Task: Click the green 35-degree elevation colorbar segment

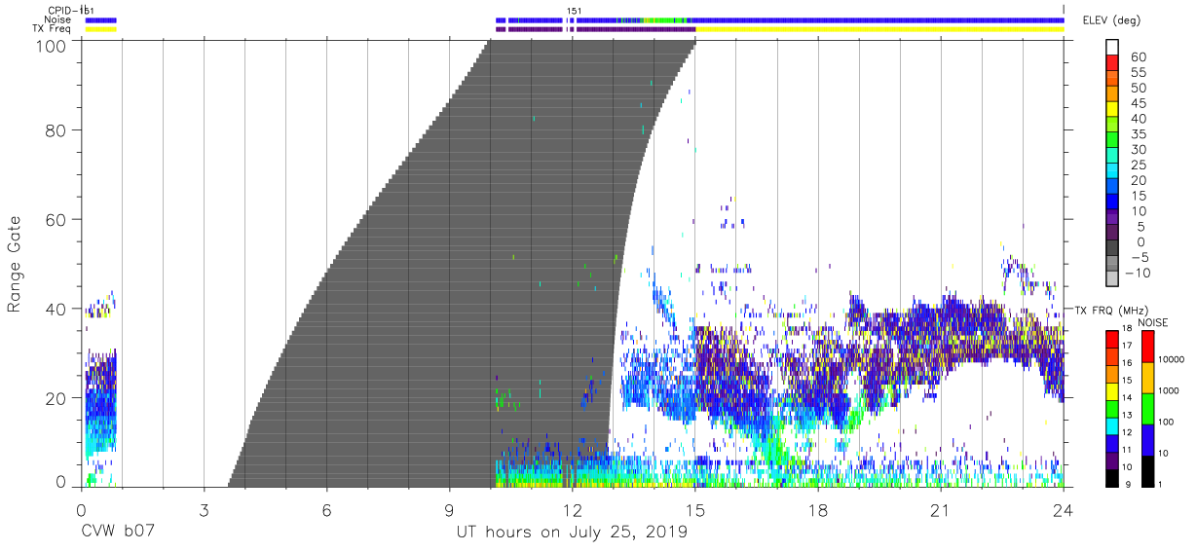Action: pyautogui.click(x=1111, y=140)
